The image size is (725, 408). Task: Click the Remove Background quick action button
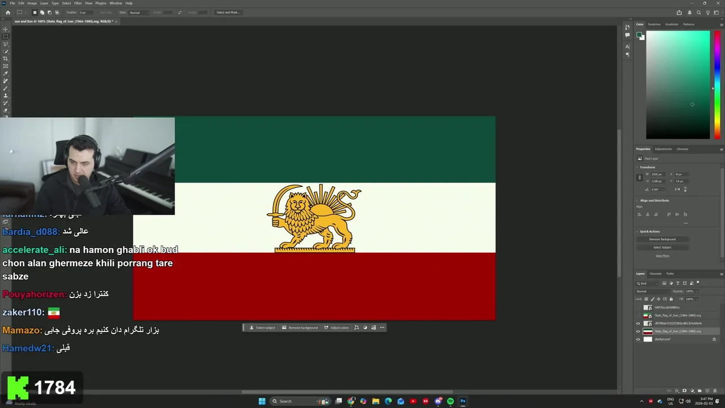tap(662, 239)
